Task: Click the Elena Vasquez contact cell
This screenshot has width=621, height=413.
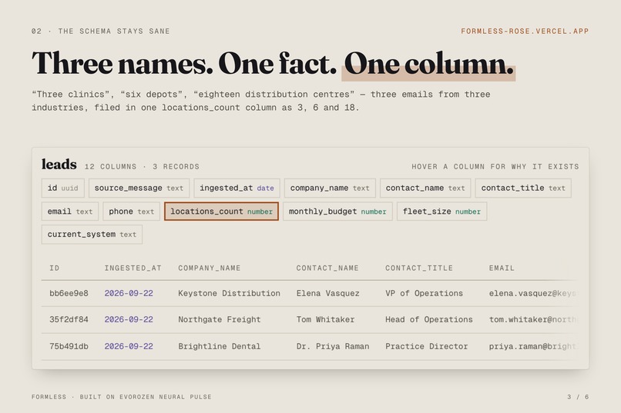Action: click(x=328, y=294)
